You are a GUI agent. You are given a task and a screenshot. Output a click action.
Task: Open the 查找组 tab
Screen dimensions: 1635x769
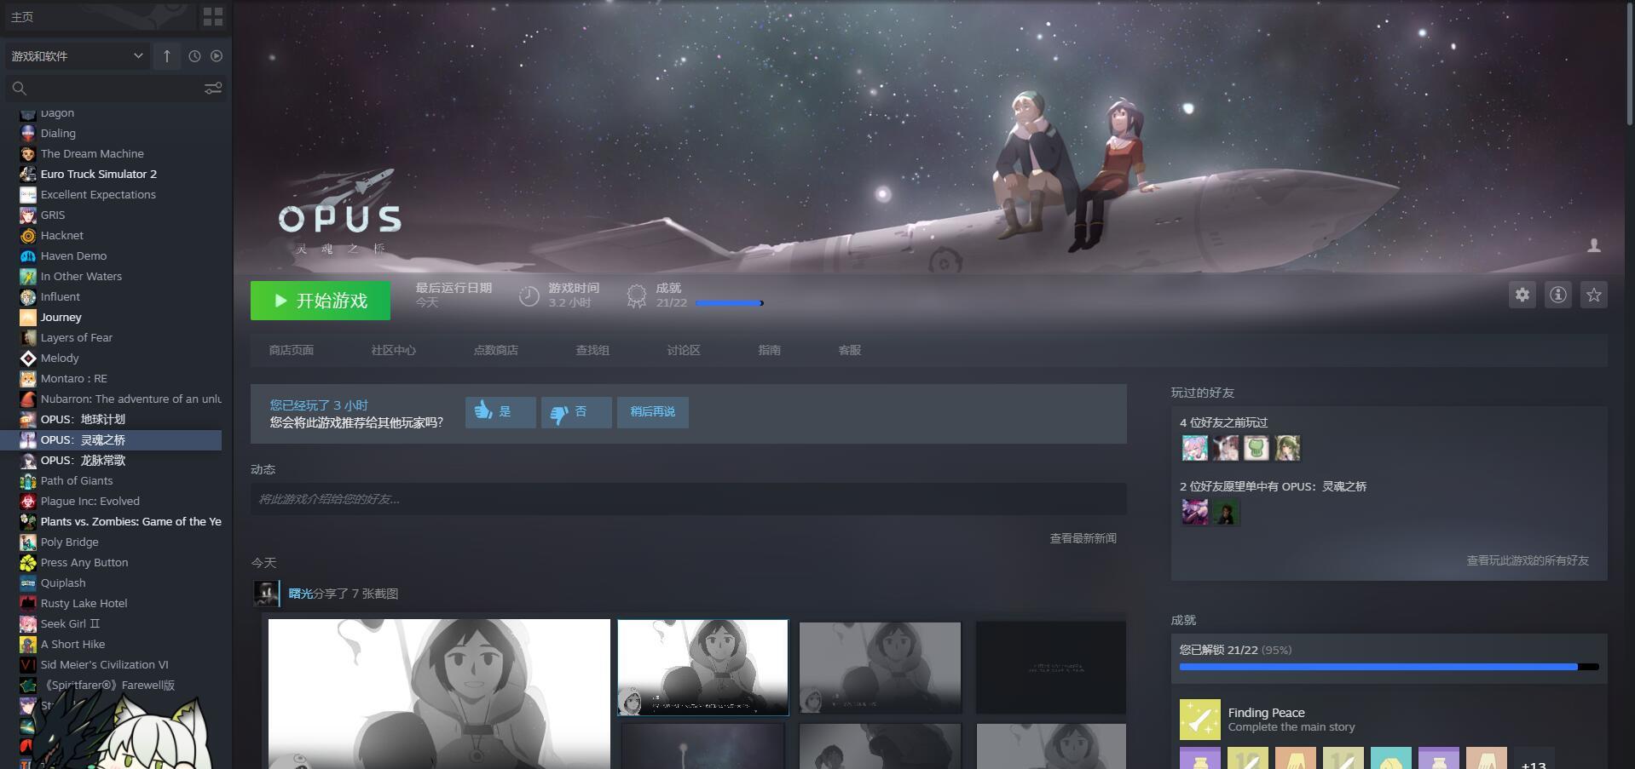click(x=592, y=350)
